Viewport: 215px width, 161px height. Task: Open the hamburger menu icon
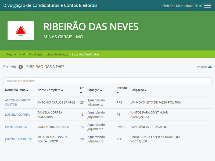pos(207,6)
